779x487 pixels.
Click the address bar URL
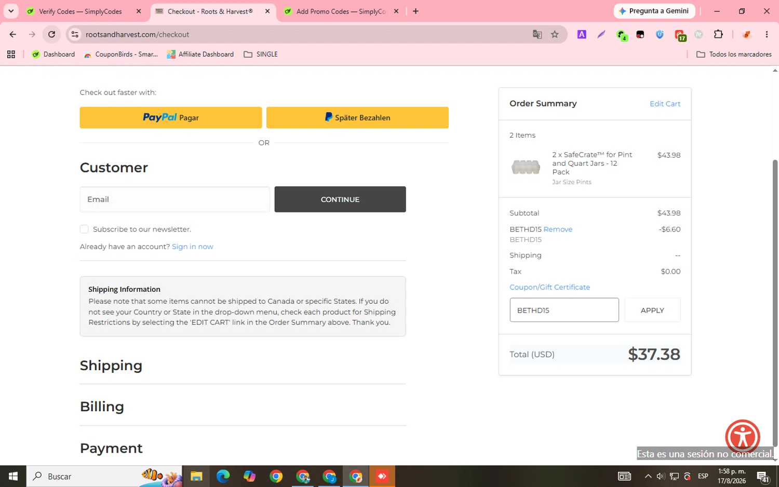(137, 34)
